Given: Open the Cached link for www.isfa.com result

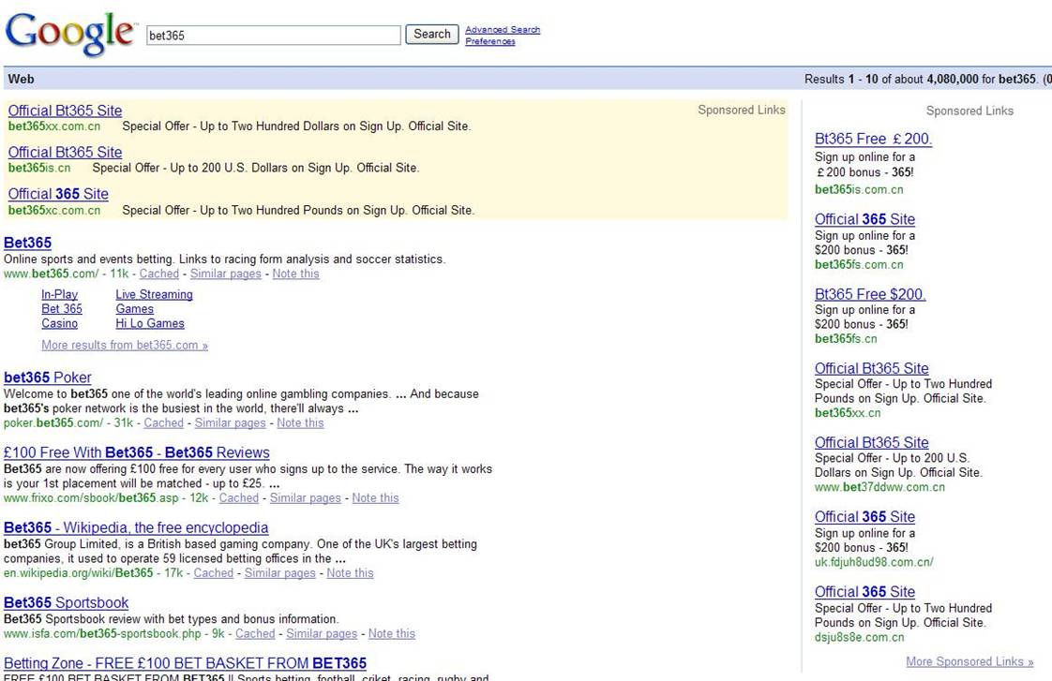Looking at the screenshot, I should pyautogui.click(x=255, y=633).
